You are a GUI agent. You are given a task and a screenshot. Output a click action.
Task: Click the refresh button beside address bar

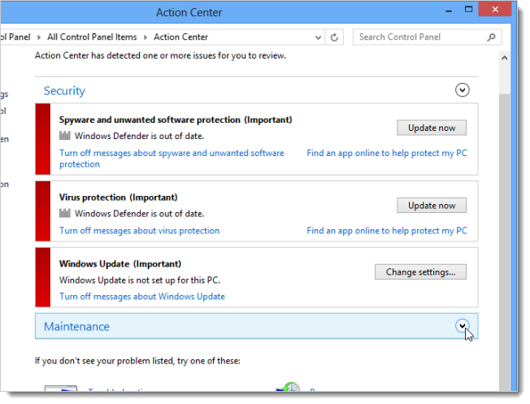pyautogui.click(x=334, y=37)
